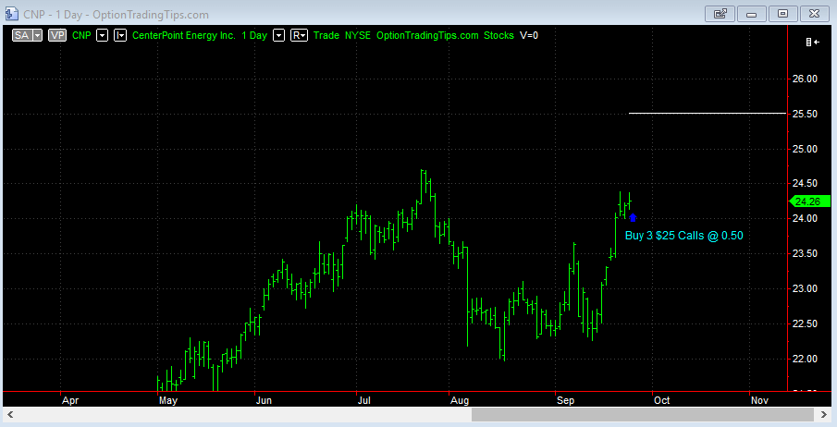Click the 25.00 price axis label

click(805, 149)
